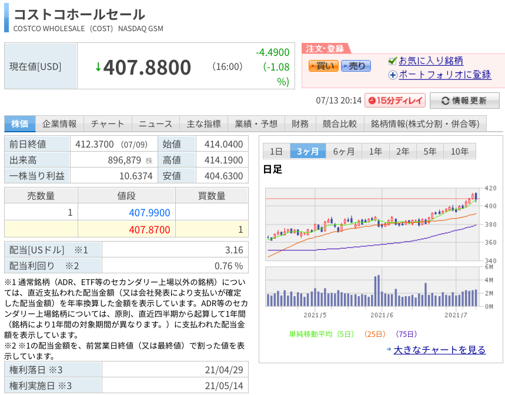This screenshot has height=395, width=505.
Task: Open 大きなチャートを見る link
Action: coord(439,350)
